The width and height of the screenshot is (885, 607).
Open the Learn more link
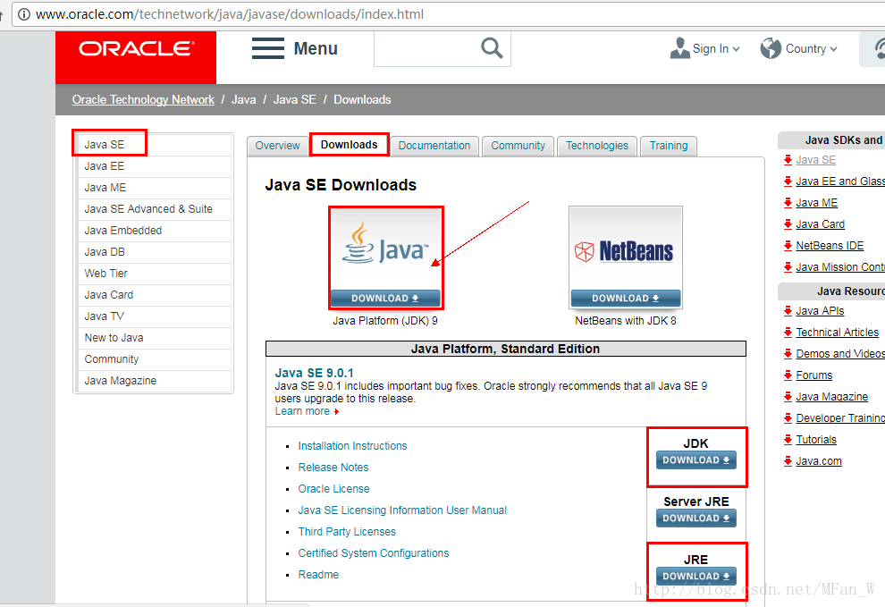point(302,411)
